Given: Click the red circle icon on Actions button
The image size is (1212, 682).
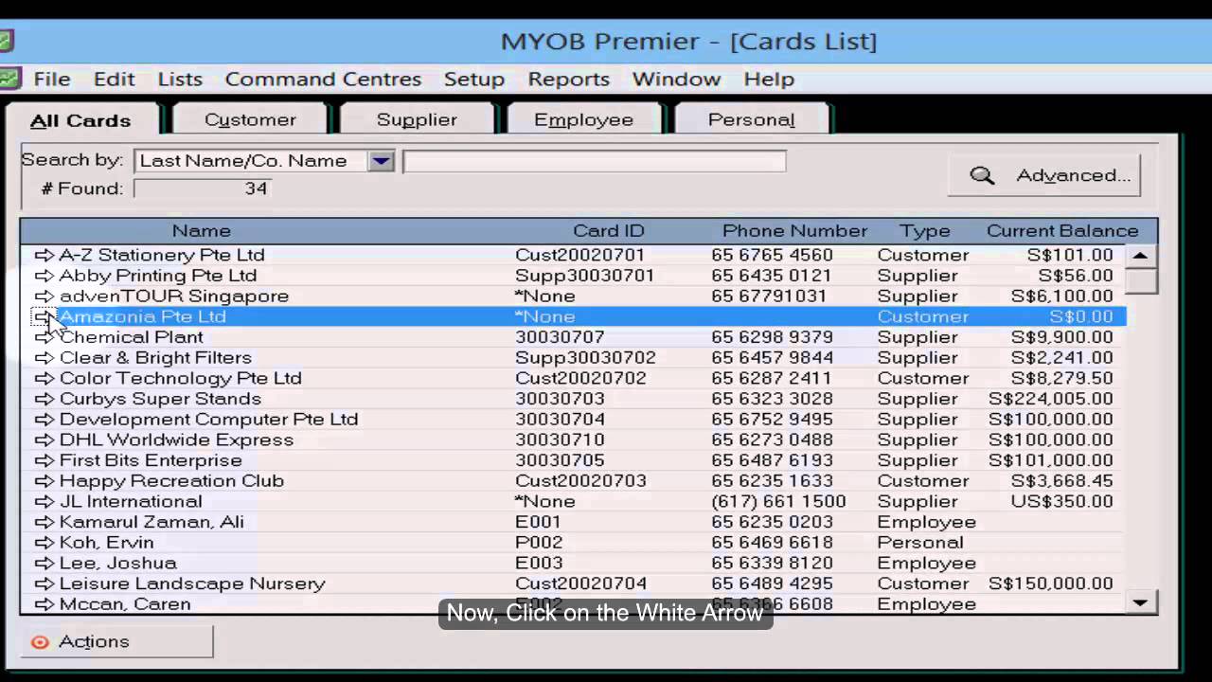Looking at the screenshot, I should [x=40, y=642].
